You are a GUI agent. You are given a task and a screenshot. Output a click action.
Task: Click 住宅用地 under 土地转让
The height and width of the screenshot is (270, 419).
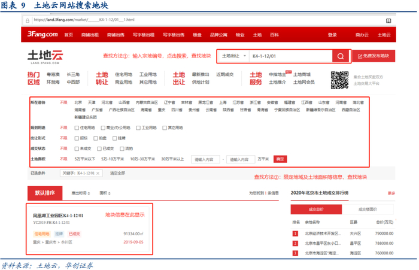(124, 75)
